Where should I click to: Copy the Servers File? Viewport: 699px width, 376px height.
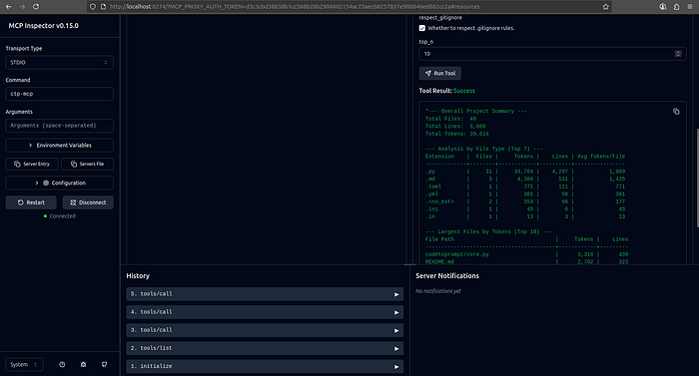click(87, 164)
